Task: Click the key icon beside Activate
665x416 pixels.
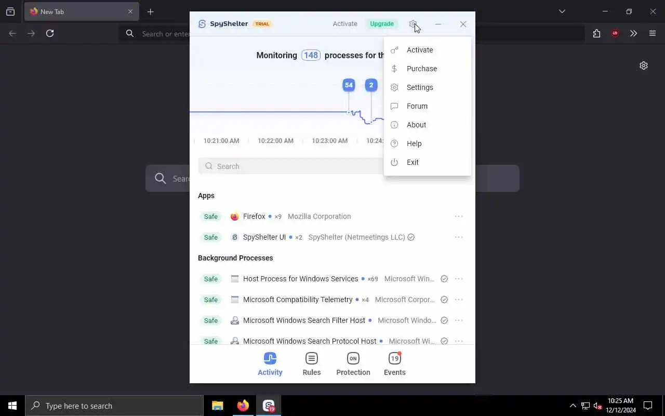Action: coord(394,50)
